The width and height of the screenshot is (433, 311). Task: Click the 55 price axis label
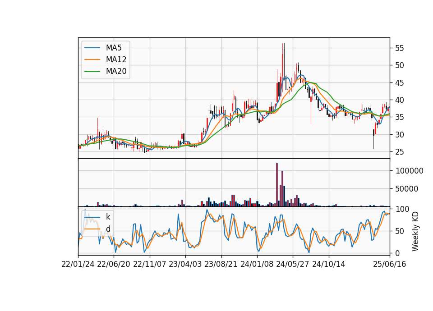(x=400, y=48)
